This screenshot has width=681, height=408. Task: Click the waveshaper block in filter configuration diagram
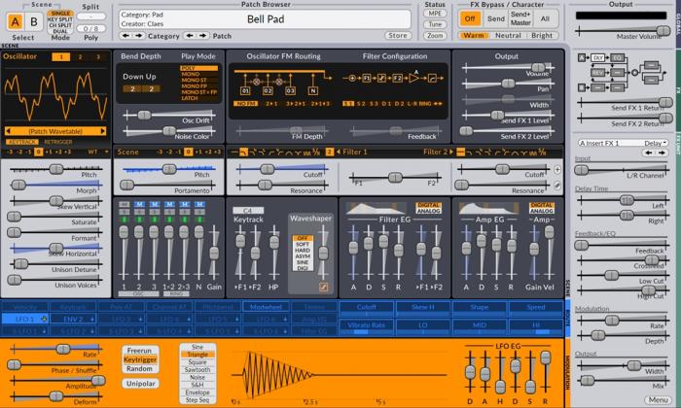click(x=381, y=79)
